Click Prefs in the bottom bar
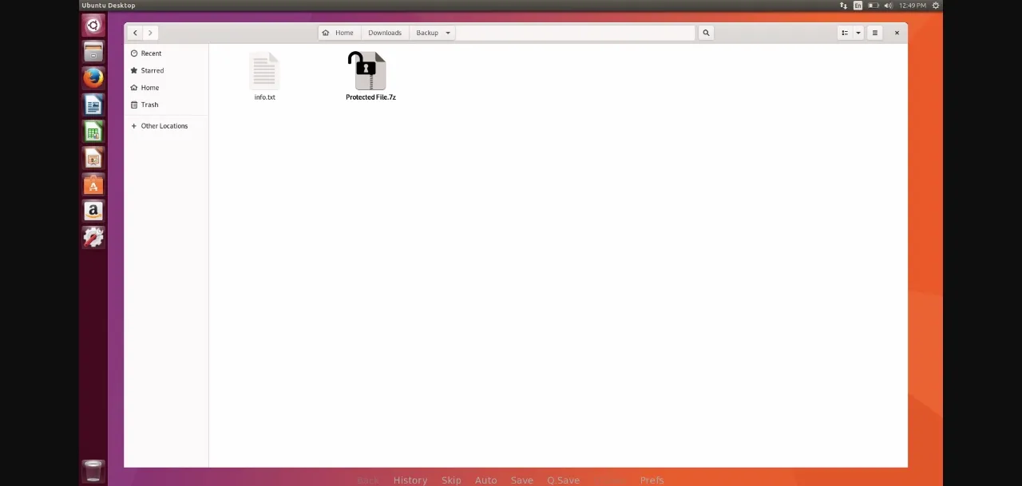1022x486 pixels. (652, 480)
